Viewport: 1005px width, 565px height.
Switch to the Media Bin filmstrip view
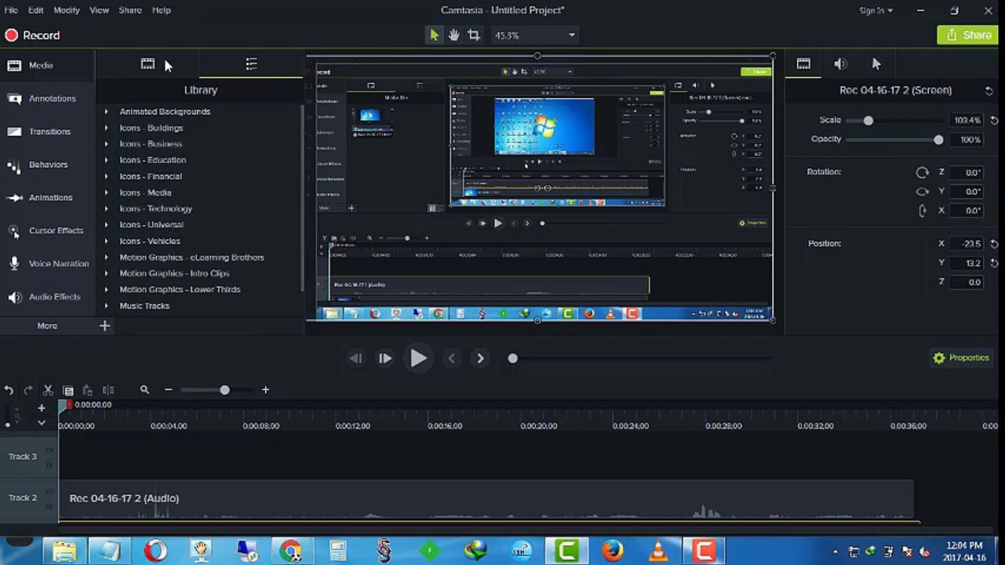pyautogui.click(x=147, y=64)
